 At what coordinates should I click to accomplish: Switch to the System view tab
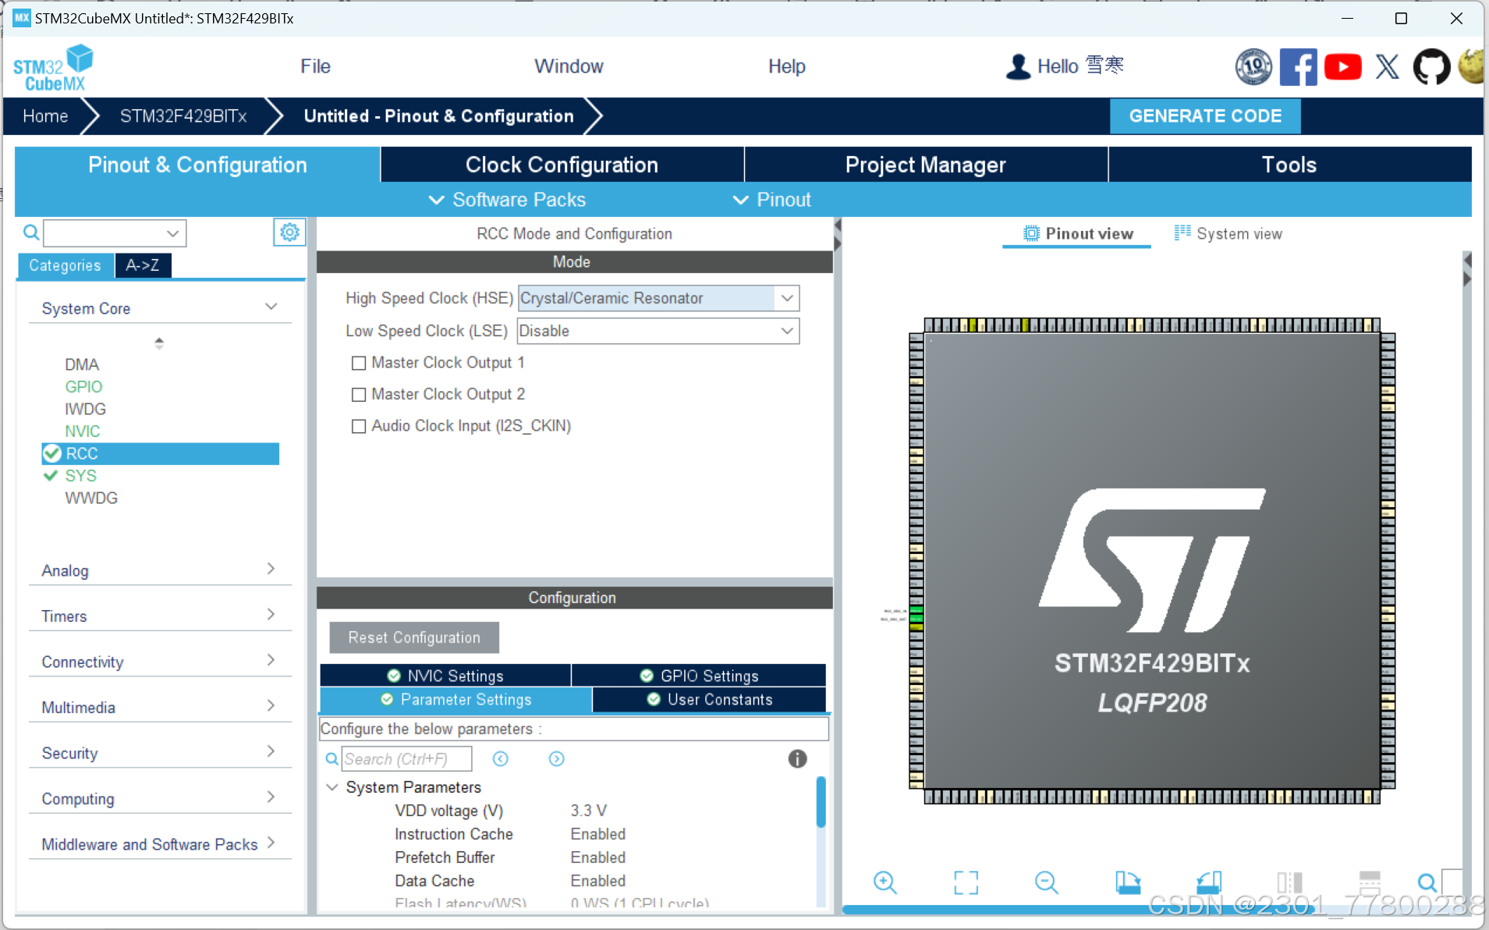pos(1228,233)
